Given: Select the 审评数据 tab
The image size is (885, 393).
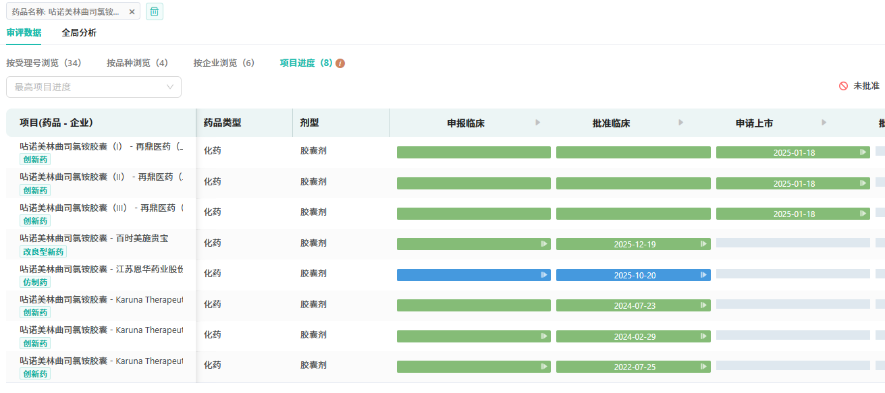Looking at the screenshot, I should (24, 32).
